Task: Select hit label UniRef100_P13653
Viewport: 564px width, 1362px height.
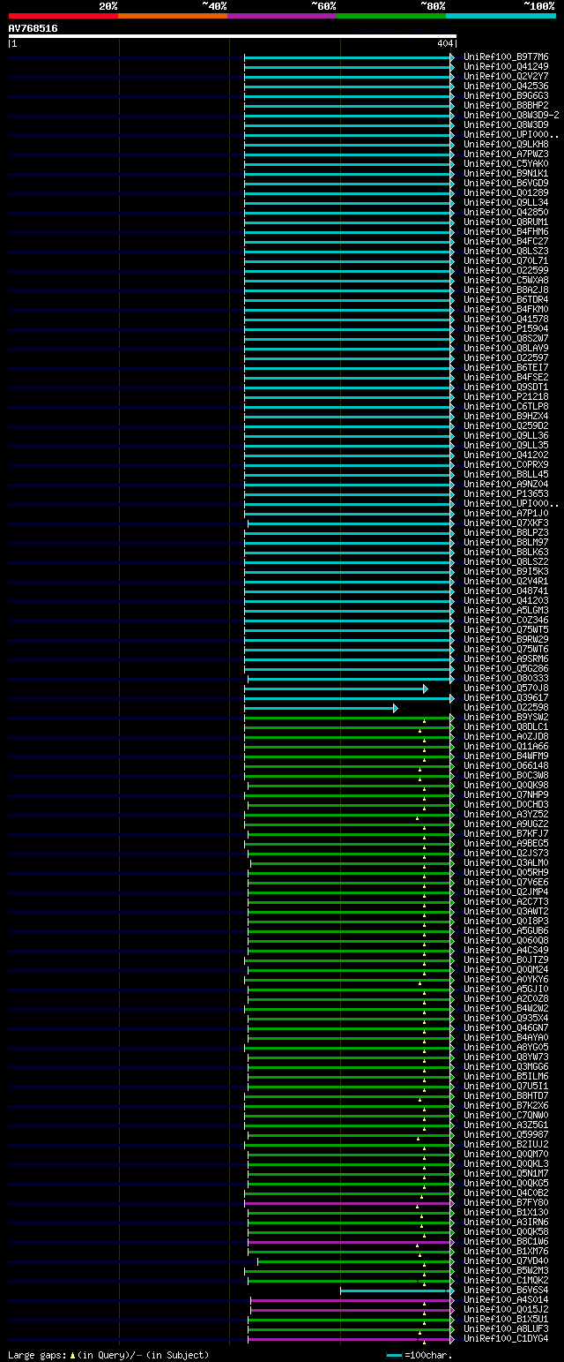Action: [x=506, y=493]
